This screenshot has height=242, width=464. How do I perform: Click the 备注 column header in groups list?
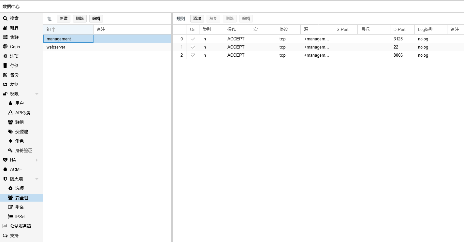pyautogui.click(x=132, y=29)
